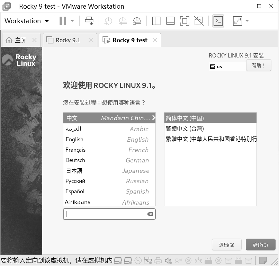Enter full screen mode from toolbar

coord(184,21)
